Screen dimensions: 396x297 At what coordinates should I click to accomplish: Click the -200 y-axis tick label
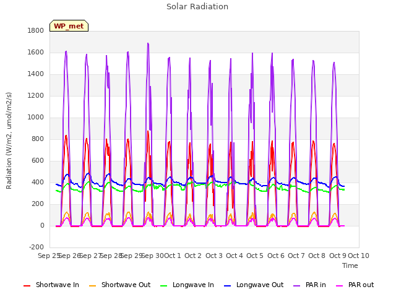(37, 247)
